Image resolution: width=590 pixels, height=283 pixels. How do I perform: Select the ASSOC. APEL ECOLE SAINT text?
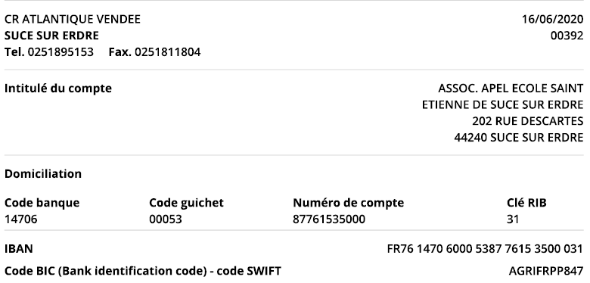pyautogui.click(x=511, y=89)
